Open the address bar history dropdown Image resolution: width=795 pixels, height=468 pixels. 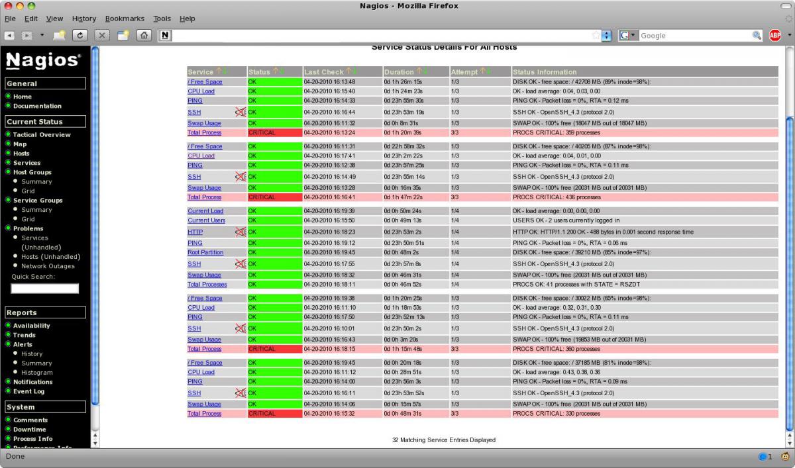(607, 36)
